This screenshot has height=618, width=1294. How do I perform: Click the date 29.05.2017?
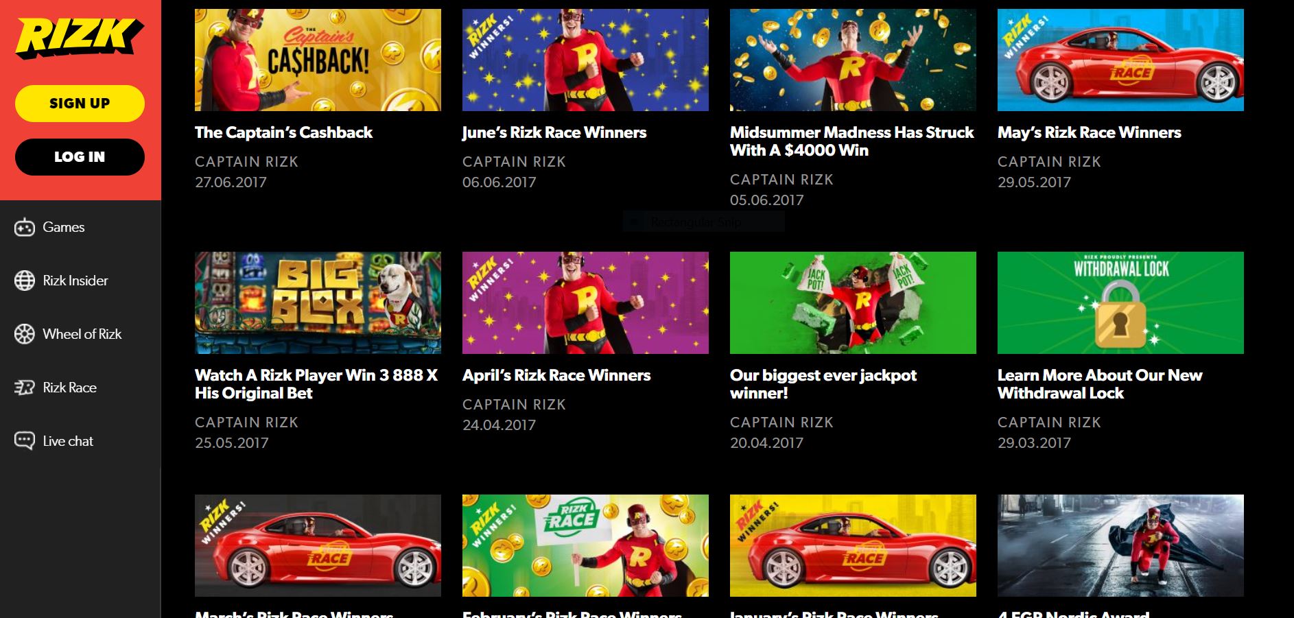click(1034, 182)
